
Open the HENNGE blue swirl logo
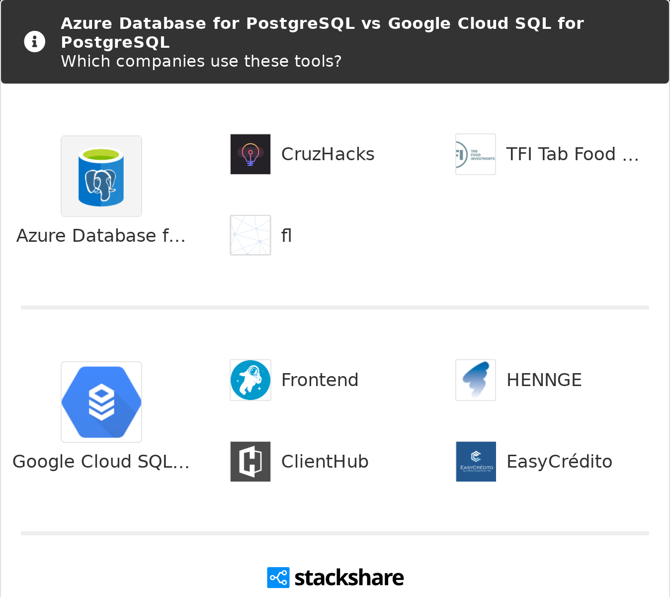[476, 380]
